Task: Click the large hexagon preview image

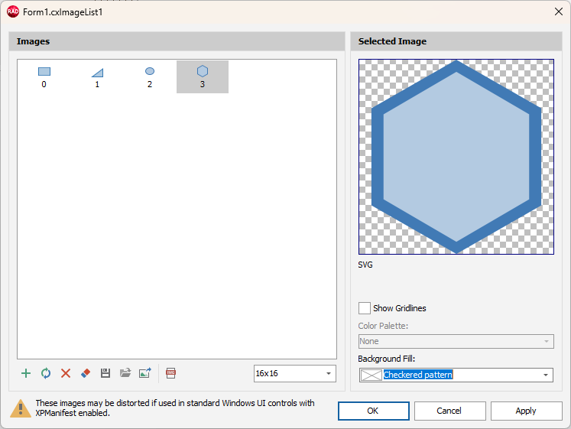Action: pos(456,157)
